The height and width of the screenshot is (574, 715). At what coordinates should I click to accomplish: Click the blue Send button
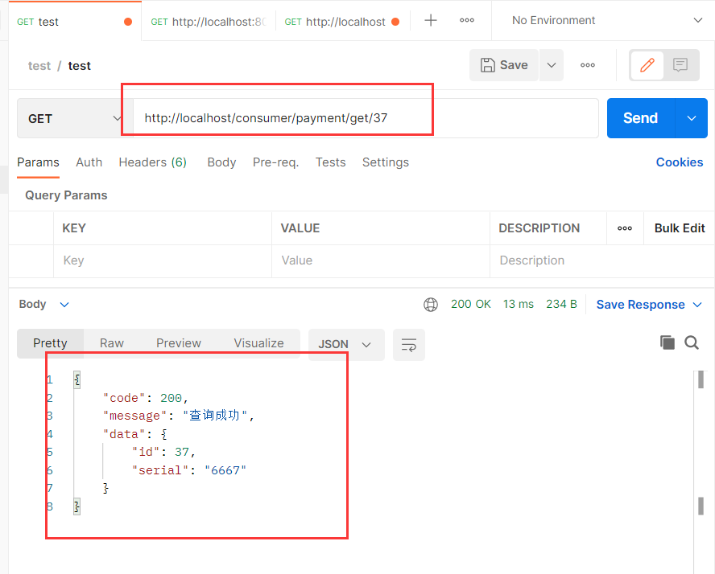640,118
